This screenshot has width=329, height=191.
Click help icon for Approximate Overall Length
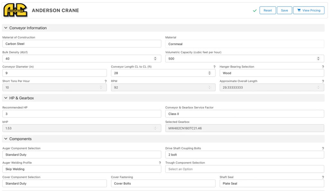coord(323,81)
